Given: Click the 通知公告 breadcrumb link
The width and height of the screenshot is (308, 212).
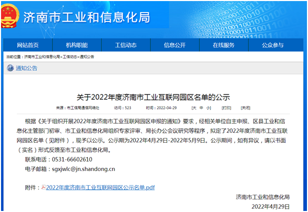Looking at the screenshot, I should (x=87, y=57).
